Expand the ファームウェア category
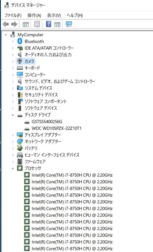 (13, 162)
